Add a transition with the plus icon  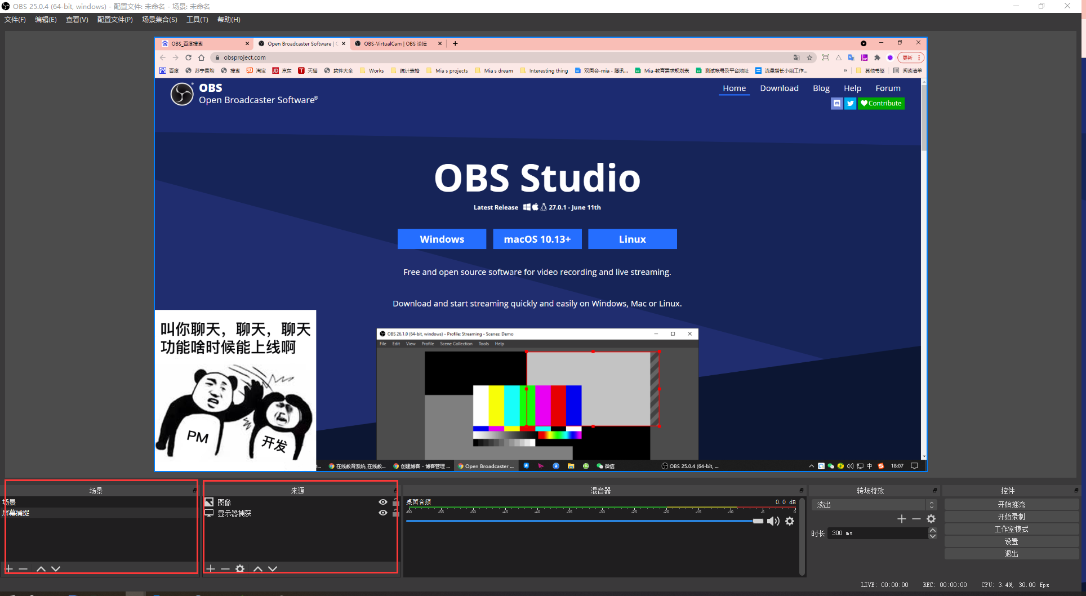pos(902,519)
